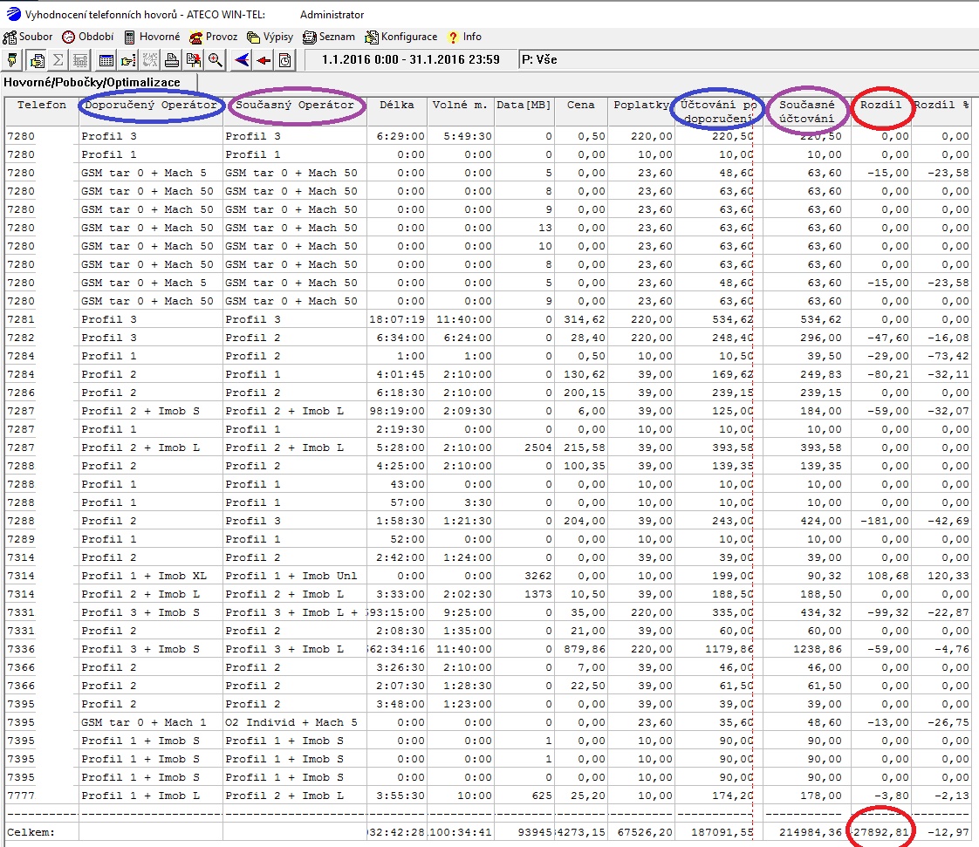The image size is (979, 847).
Task: Click the 98:19:00 duration cell
Action: coord(397,412)
